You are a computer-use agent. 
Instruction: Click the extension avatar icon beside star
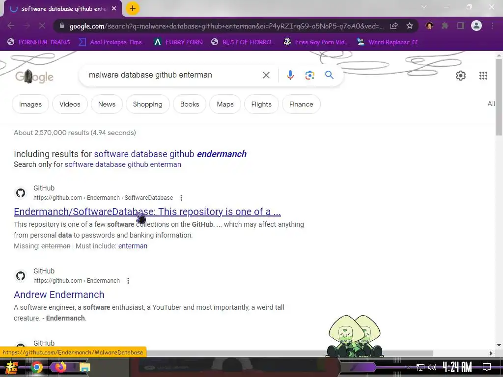coord(429,26)
